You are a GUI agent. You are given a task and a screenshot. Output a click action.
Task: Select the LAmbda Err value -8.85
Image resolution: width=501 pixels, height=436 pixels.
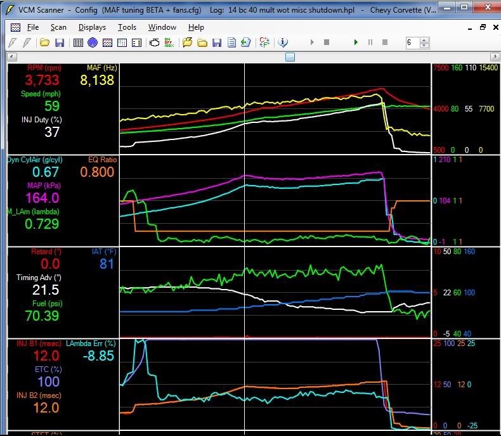click(98, 356)
